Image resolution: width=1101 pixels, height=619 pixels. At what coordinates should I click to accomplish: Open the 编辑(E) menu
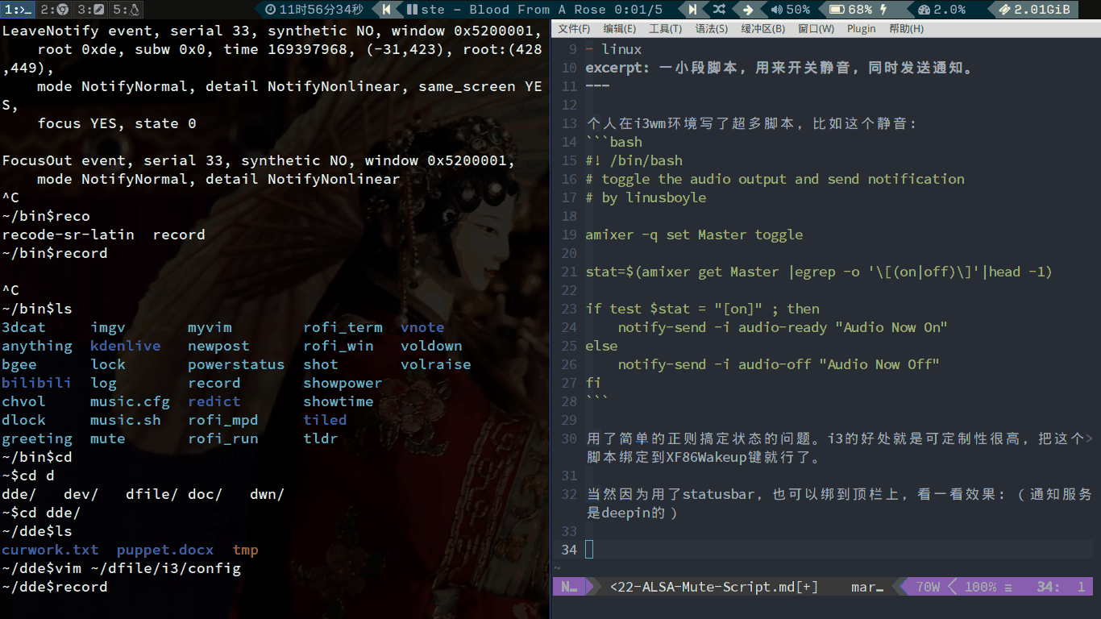pos(619,29)
